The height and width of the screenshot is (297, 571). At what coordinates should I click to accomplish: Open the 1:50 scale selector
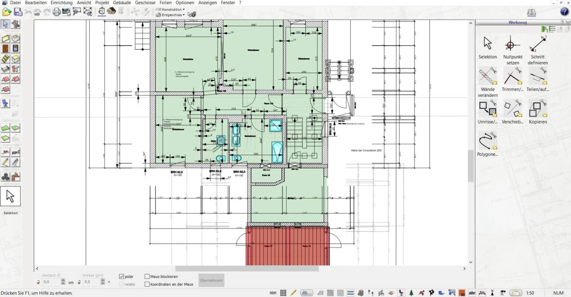(530, 293)
